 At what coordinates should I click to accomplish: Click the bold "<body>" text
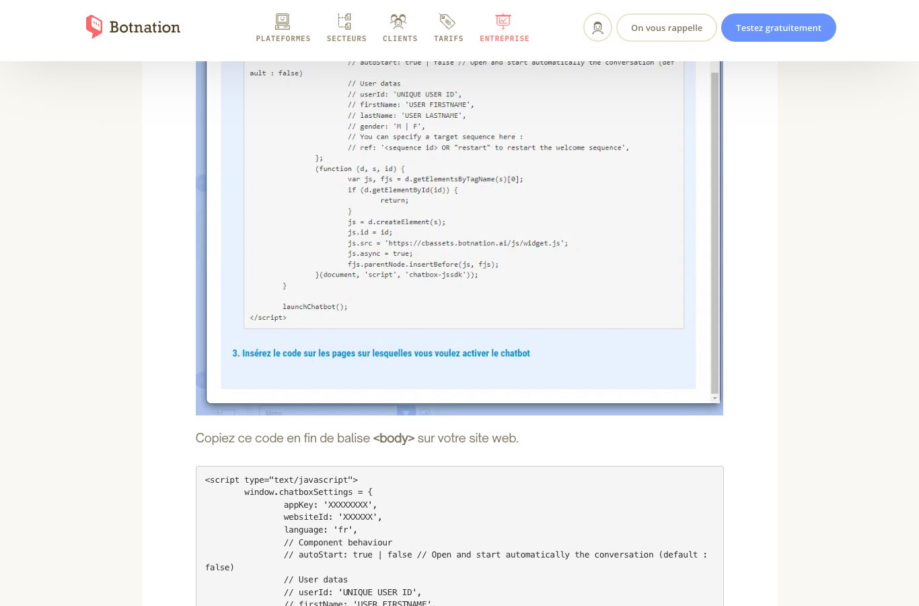point(394,438)
